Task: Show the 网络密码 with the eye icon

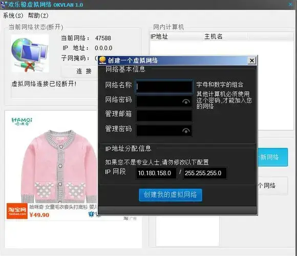Action: 186,102
